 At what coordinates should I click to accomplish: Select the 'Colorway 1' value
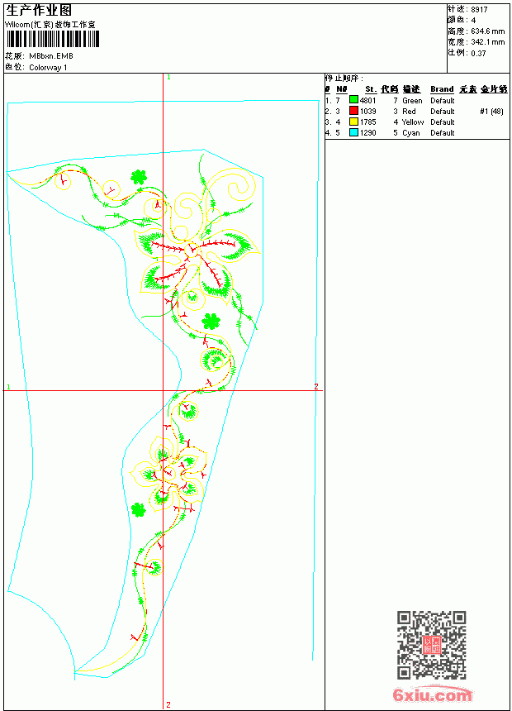click(x=48, y=68)
